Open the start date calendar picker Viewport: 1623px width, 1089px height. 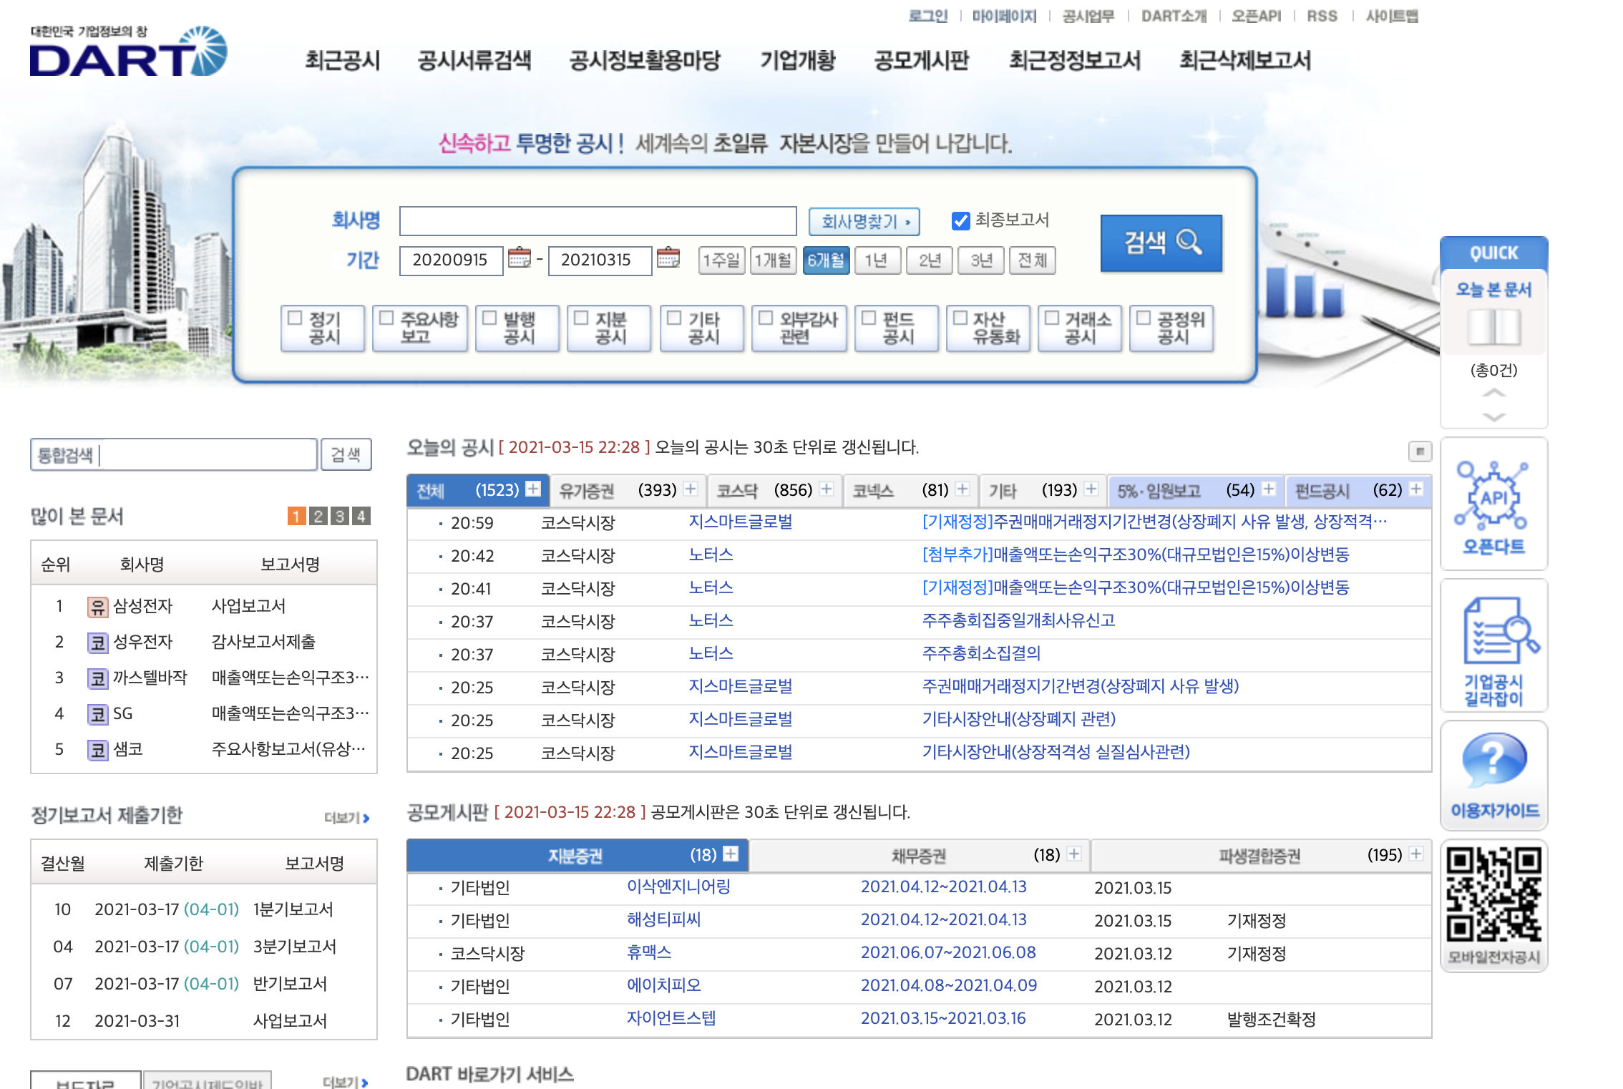point(519,258)
